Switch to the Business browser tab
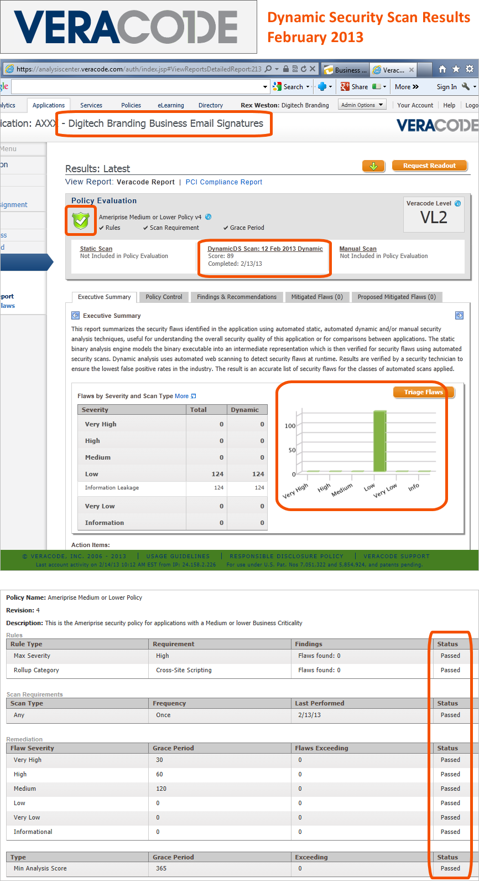Viewport: 479px width, 881px height. [x=345, y=70]
